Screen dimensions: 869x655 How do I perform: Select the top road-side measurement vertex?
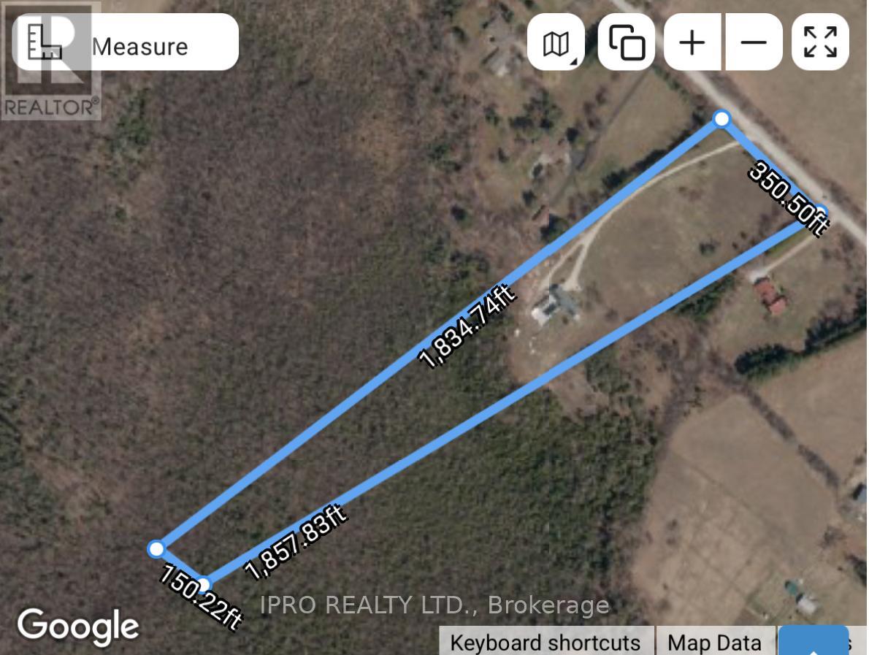pyautogui.click(x=721, y=118)
